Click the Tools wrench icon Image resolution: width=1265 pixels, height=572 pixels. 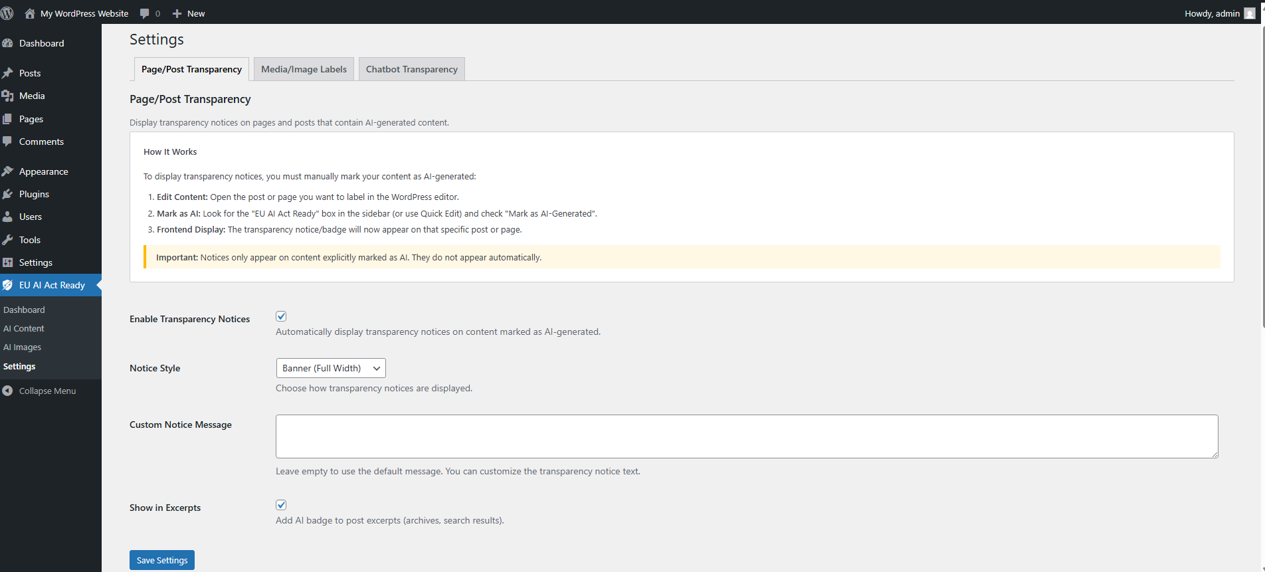[8, 240]
